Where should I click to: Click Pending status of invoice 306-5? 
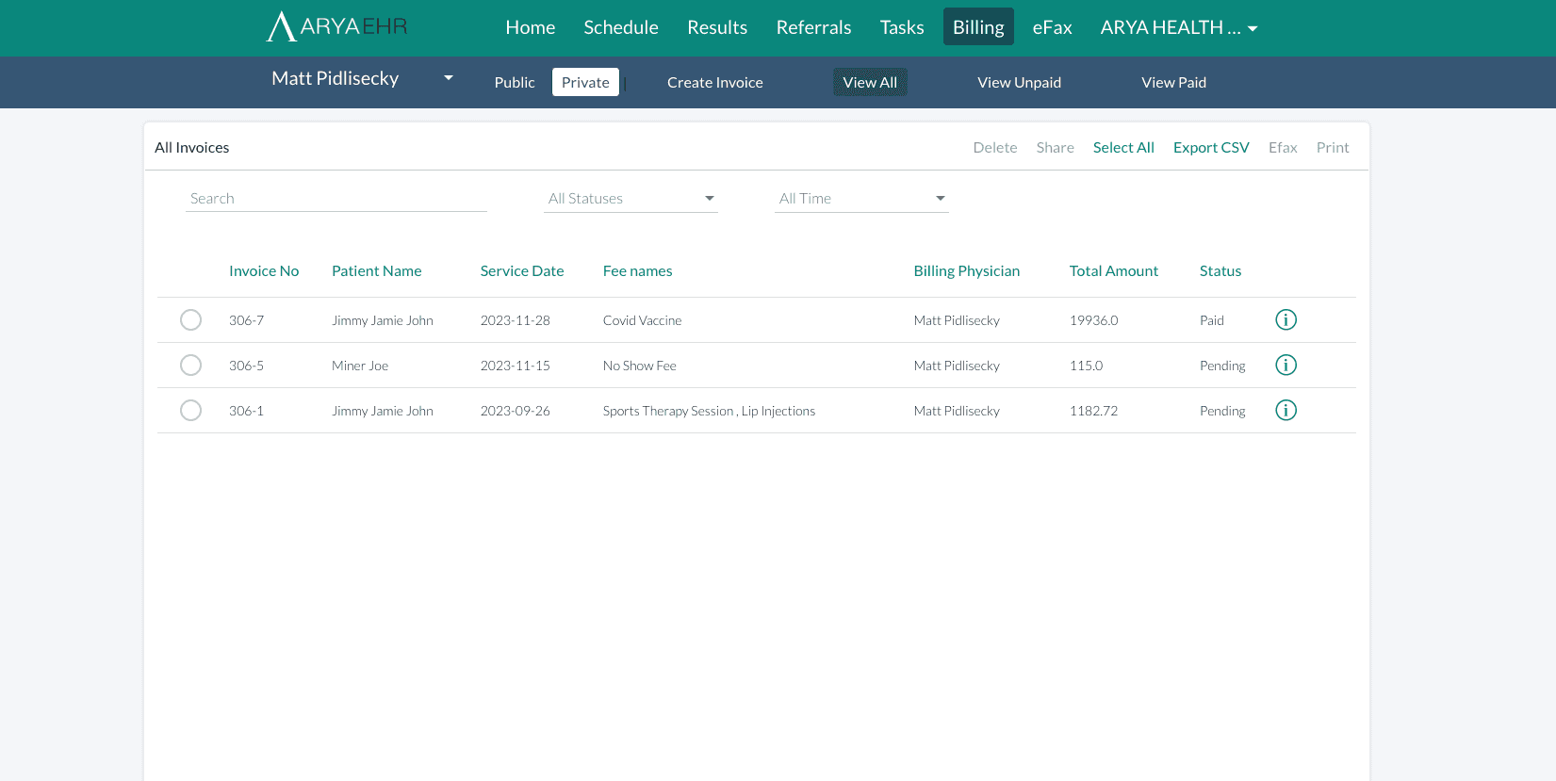(1222, 366)
